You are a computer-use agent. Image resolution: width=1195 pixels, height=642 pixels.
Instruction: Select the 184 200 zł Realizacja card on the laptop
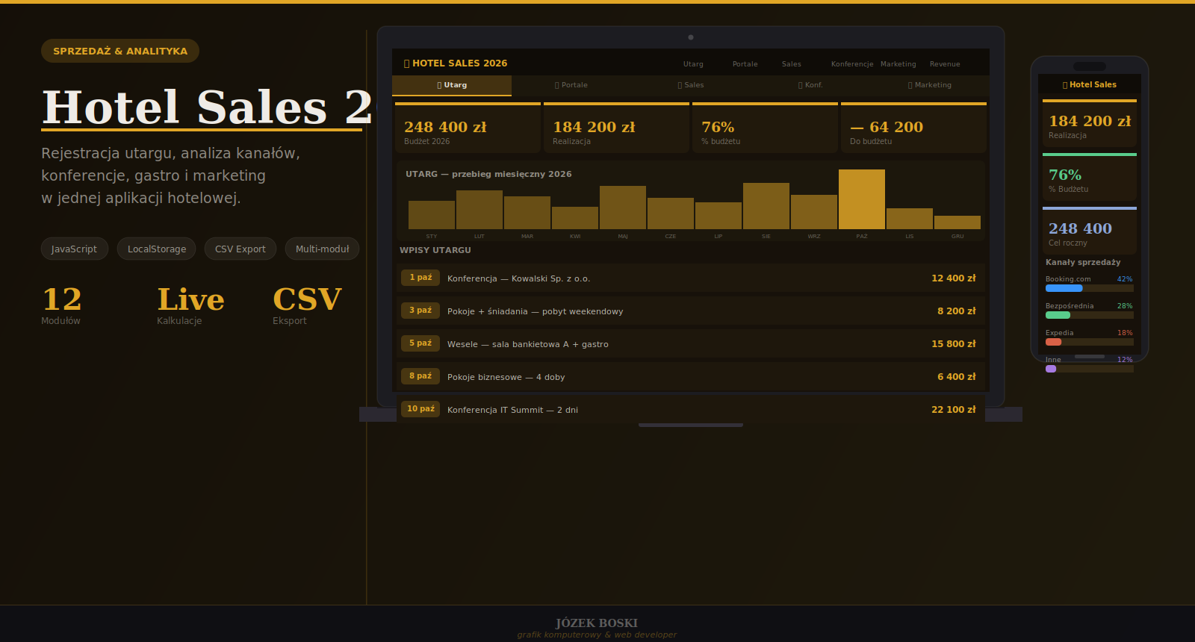(x=616, y=128)
